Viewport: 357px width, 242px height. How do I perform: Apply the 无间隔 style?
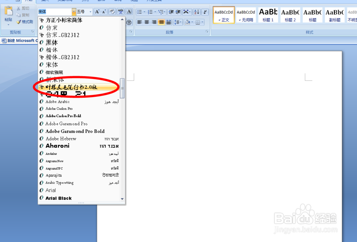pos(246,15)
